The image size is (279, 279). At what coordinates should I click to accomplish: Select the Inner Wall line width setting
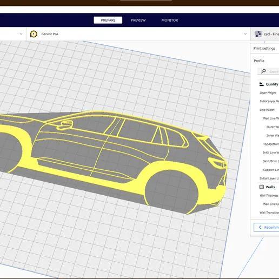tap(273, 136)
